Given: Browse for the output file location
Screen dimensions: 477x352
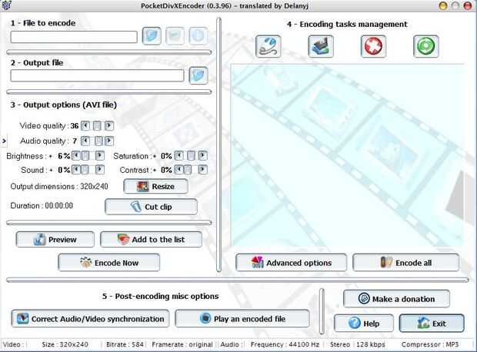Looking at the screenshot, I should point(198,75).
